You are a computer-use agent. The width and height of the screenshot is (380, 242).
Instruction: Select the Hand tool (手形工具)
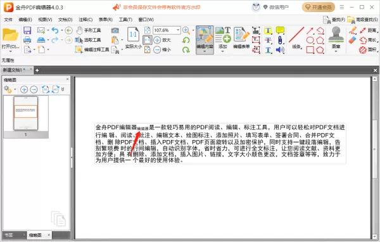tap(89, 30)
